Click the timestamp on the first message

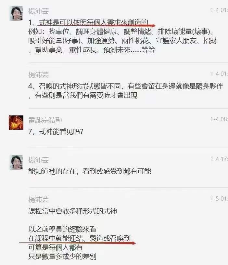click(x=219, y=10)
